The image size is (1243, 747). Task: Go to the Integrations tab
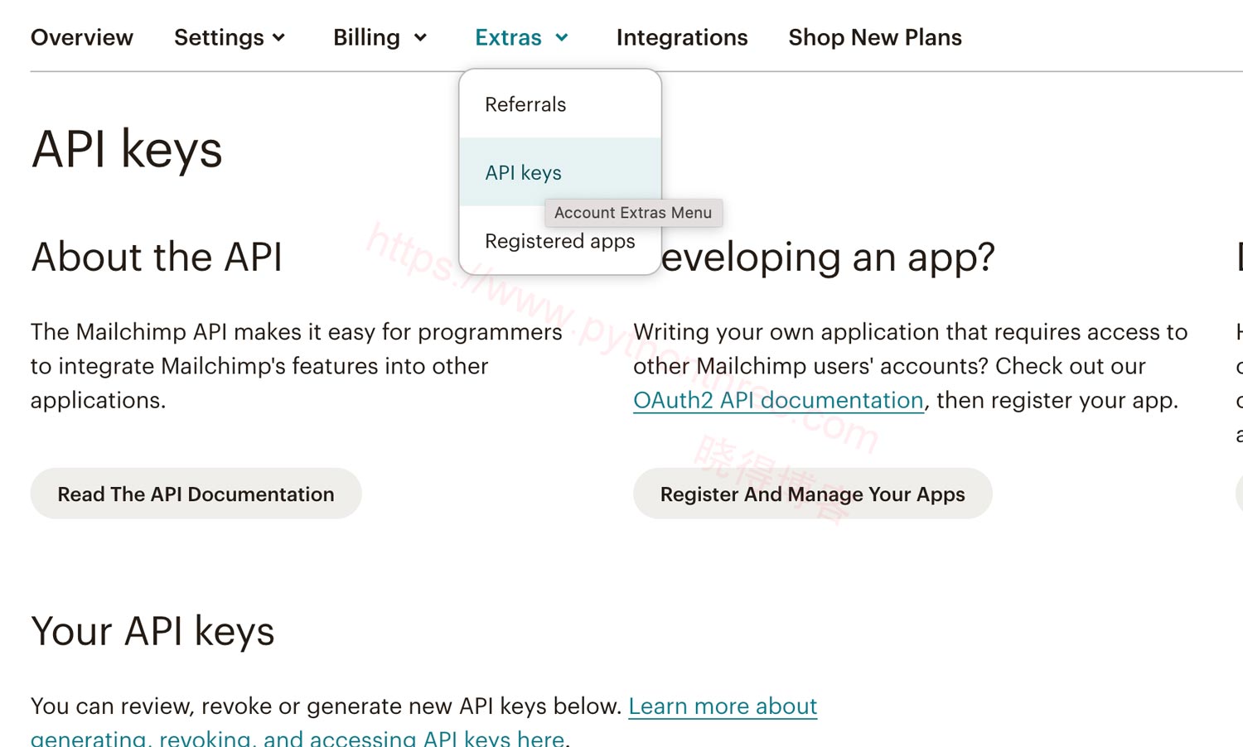tap(682, 37)
